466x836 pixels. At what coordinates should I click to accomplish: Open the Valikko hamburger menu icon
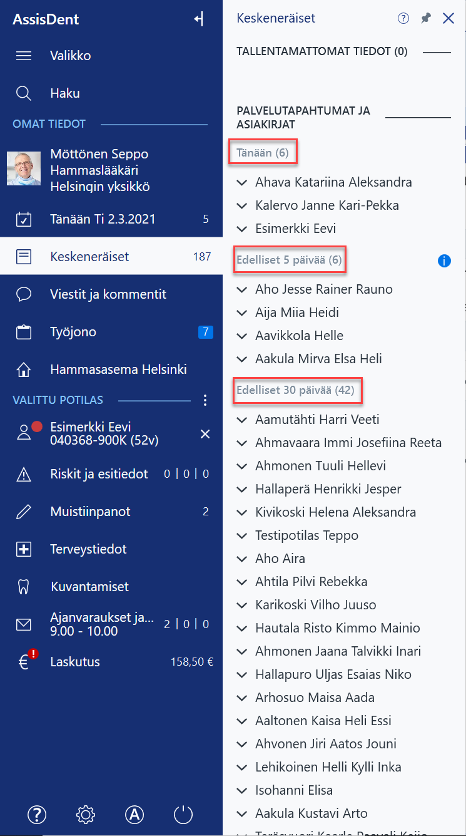(x=24, y=56)
